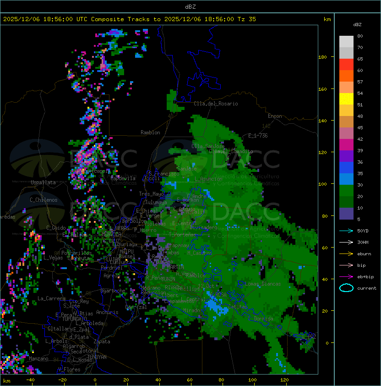Click the 'eburn' legend label
Screen dimensions: 381x386
point(364,254)
